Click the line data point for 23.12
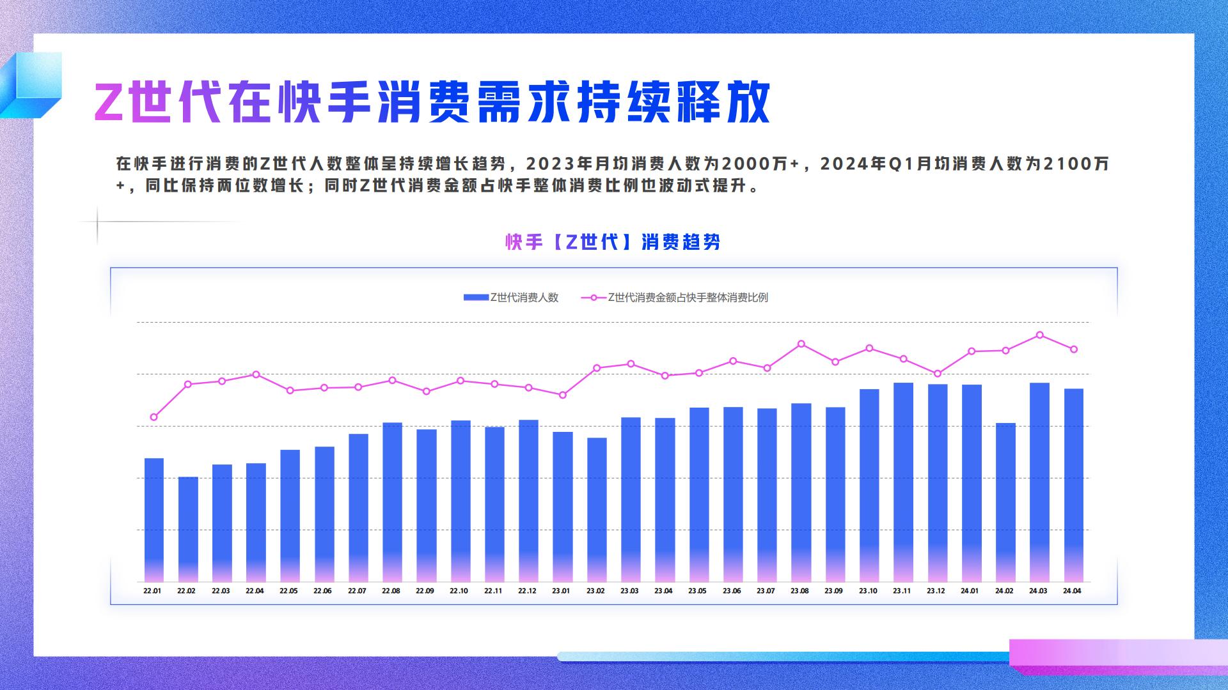This screenshot has height=690, width=1228. coord(938,374)
